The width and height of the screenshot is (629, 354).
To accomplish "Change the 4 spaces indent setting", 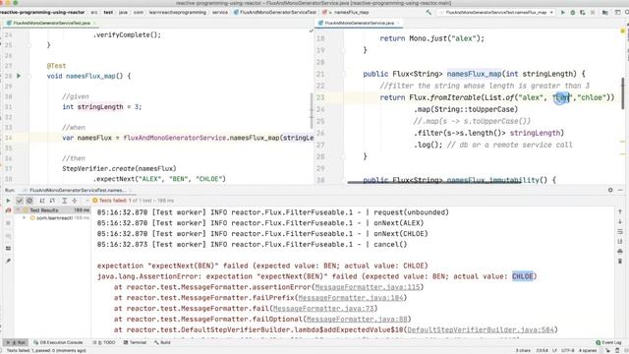I will (x=588, y=350).
